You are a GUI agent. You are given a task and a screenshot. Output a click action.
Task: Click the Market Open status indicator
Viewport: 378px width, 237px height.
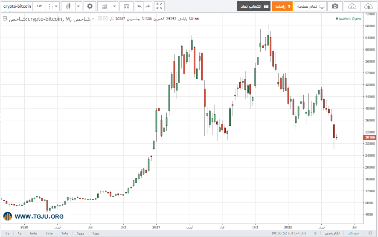[348, 19]
